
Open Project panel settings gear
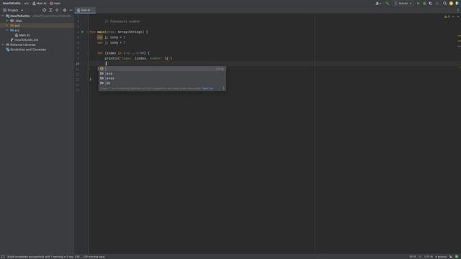[x=65, y=10]
